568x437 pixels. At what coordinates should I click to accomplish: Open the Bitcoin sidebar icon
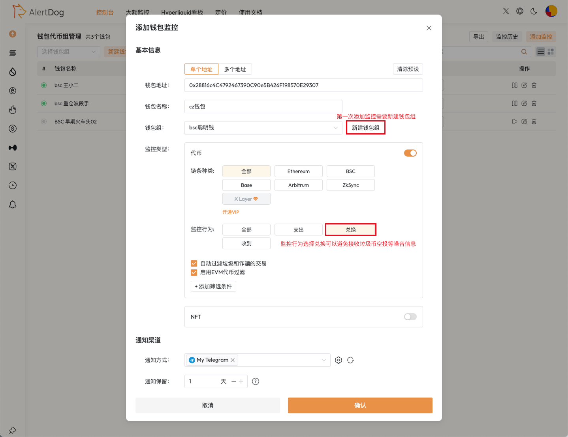[13, 91]
